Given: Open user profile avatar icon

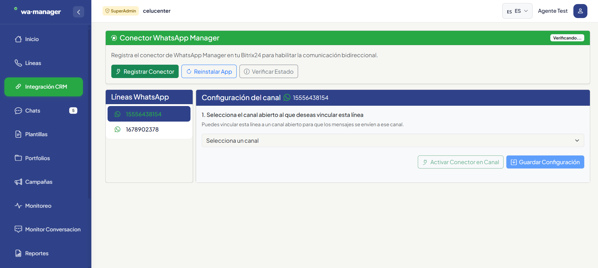Looking at the screenshot, I should point(580,11).
